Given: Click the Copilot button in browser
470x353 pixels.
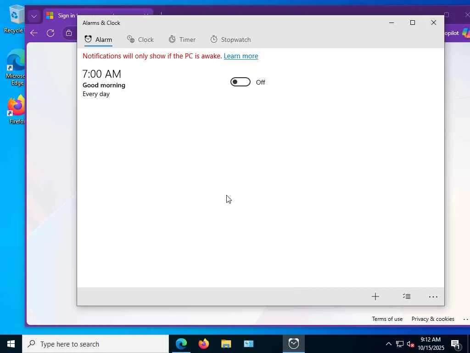Looking at the screenshot, I should point(457,33).
